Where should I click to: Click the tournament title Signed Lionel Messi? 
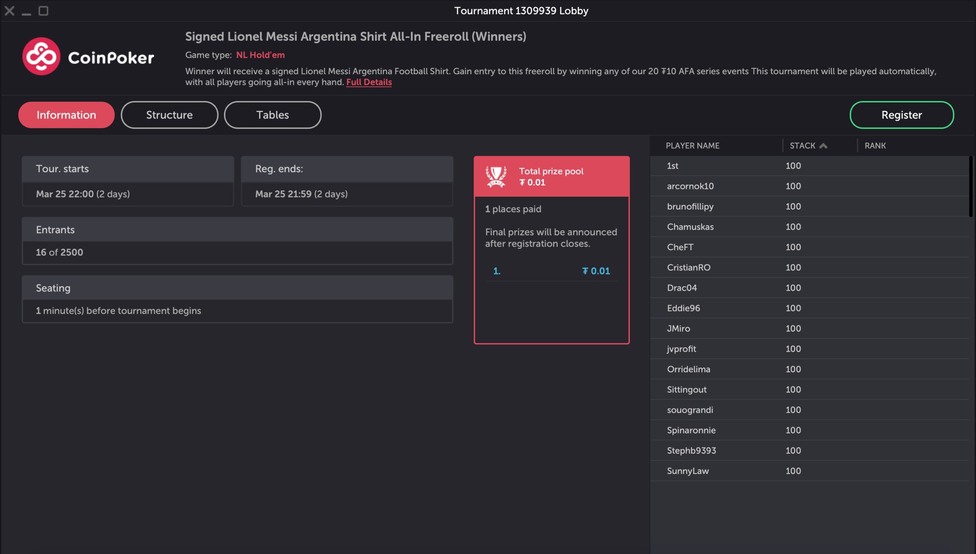(x=356, y=37)
